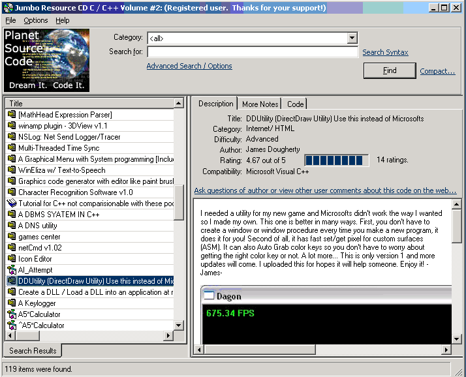
Task: Click icon next to WinEliza w/ Text-to-Speech
Action: click(x=12, y=170)
